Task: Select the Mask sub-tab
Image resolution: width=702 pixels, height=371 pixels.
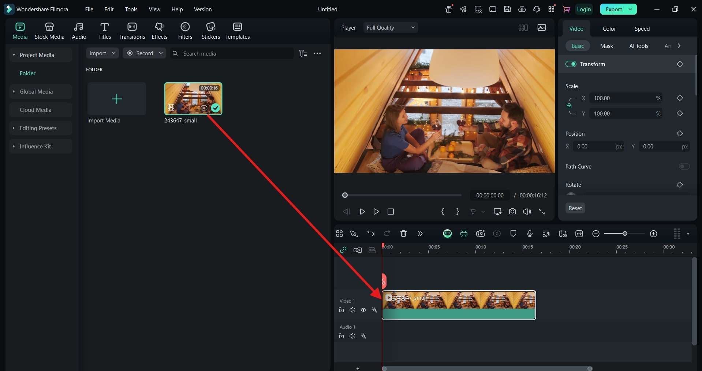Action: pyautogui.click(x=606, y=46)
